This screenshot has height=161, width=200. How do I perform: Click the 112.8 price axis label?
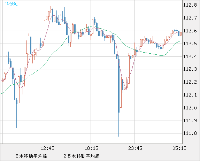coord(190,5)
